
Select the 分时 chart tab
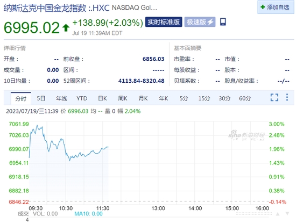[21, 98]
